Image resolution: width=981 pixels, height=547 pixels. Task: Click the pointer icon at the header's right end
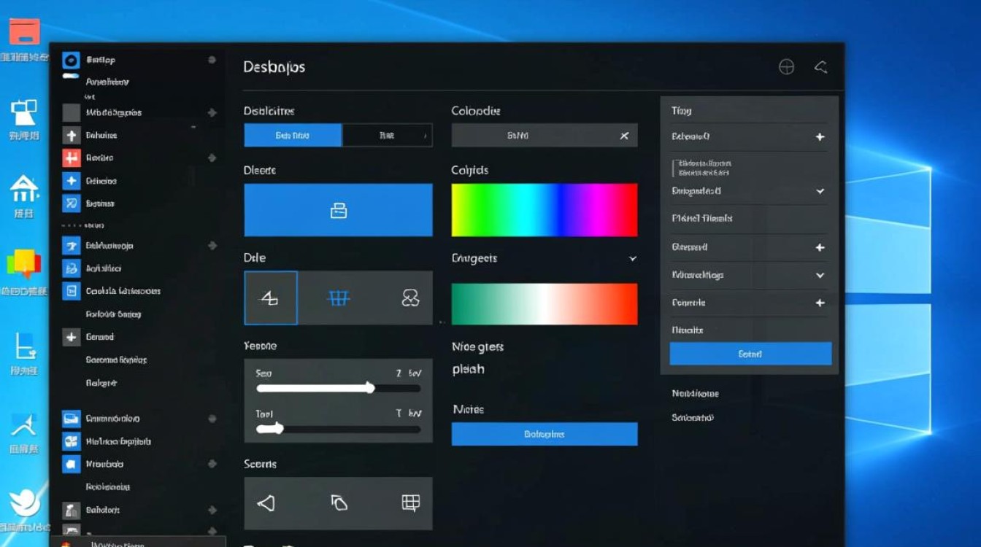point(820,67)
